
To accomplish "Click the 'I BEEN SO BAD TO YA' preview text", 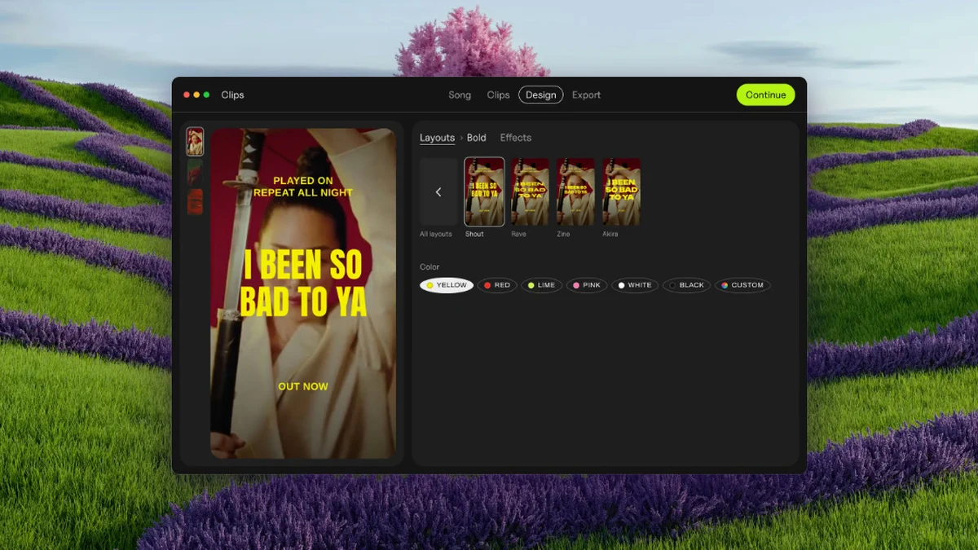I will pos(303,284).
